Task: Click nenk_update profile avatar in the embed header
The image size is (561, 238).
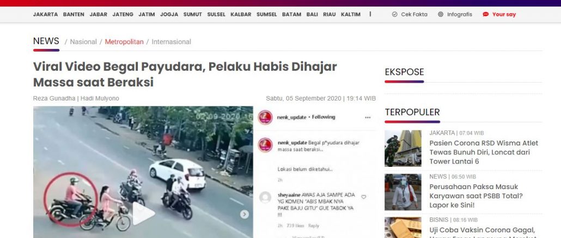Action: point(265,117)
